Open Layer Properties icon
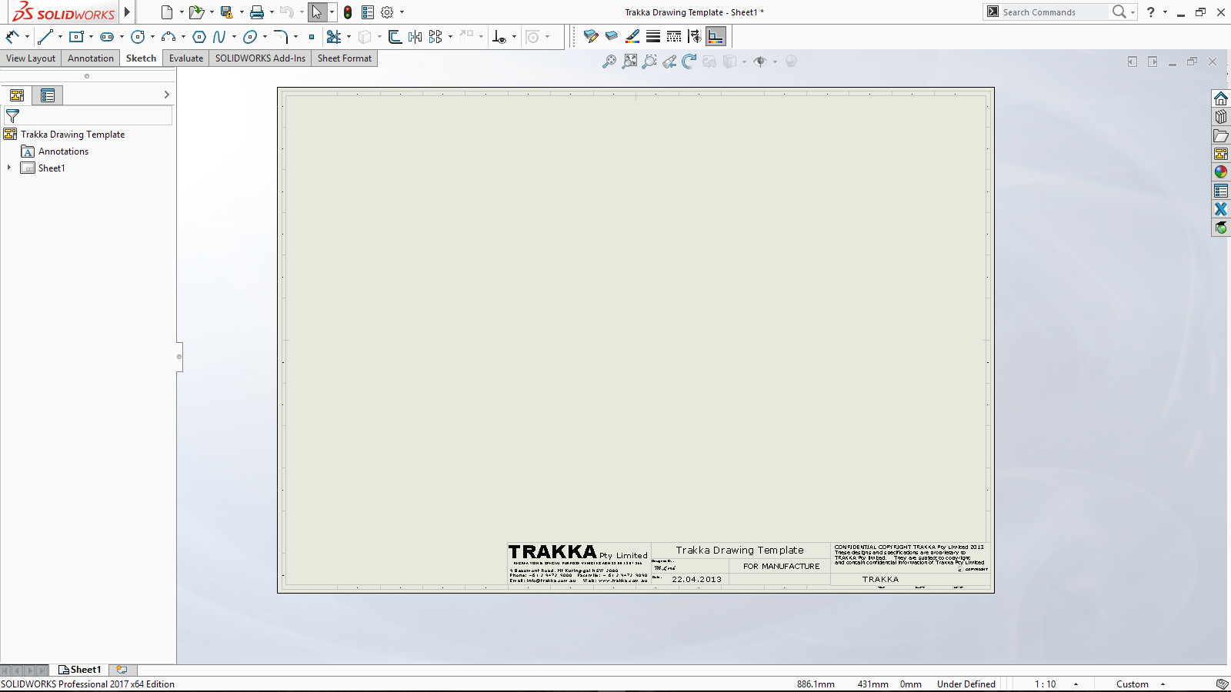1231x692 pixels. 590,36
